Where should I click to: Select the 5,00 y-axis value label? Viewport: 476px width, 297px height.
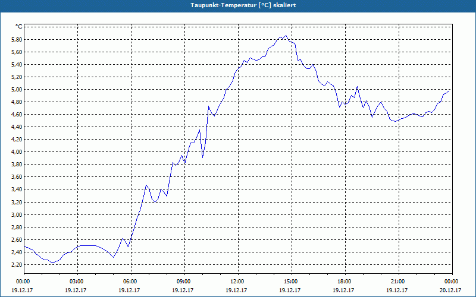coord(17,90)
